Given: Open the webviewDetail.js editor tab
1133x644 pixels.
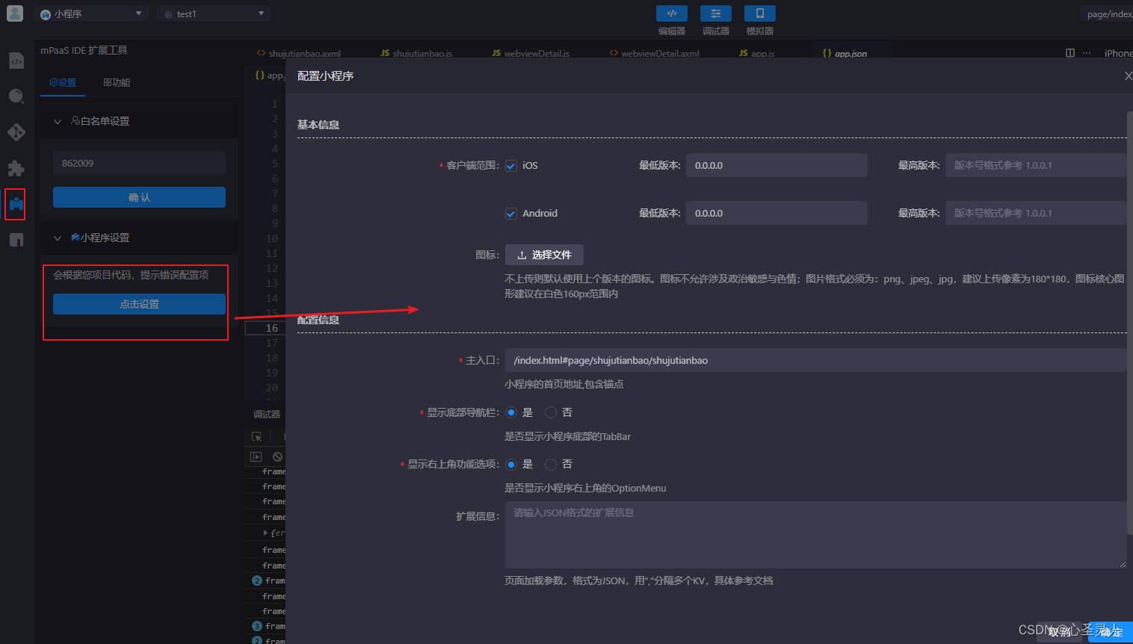Looking at the screenshot, I should pos(531,53).
